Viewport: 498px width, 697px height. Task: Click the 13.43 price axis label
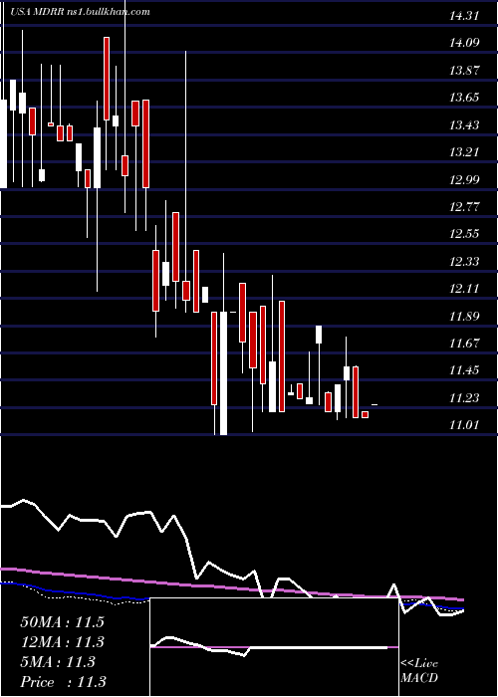464,124
